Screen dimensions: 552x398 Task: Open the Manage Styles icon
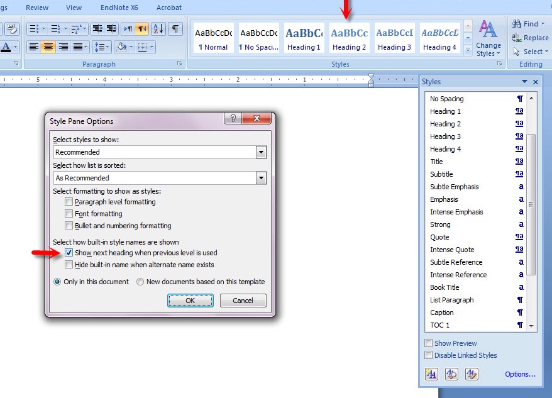(472, 374)
